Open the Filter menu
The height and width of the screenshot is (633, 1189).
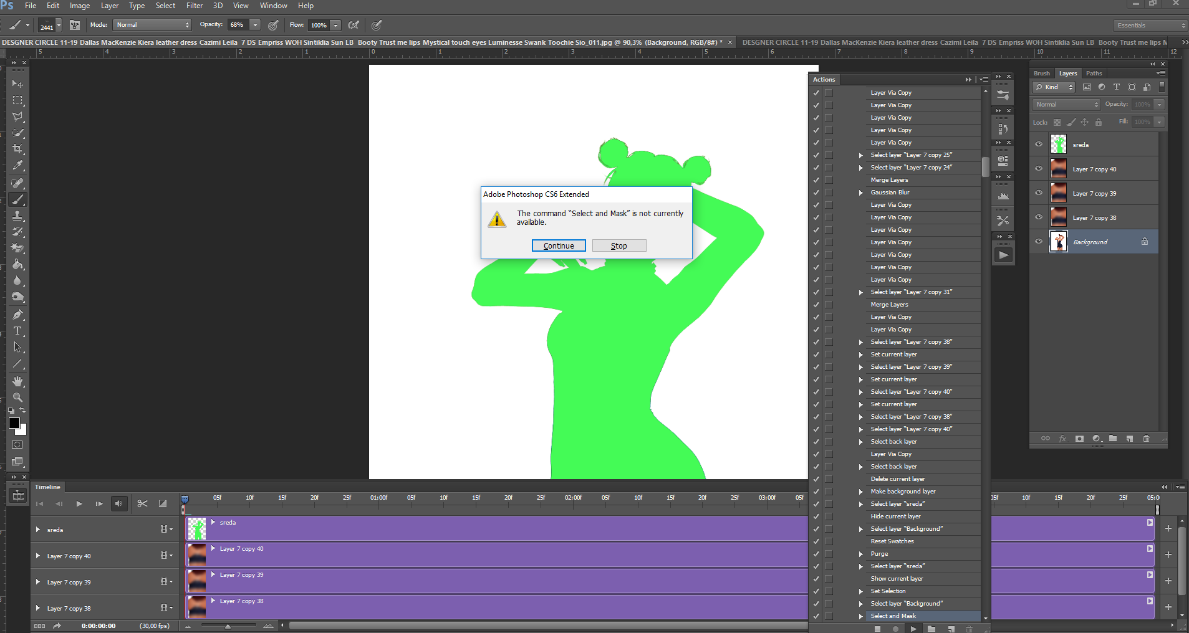195,6
